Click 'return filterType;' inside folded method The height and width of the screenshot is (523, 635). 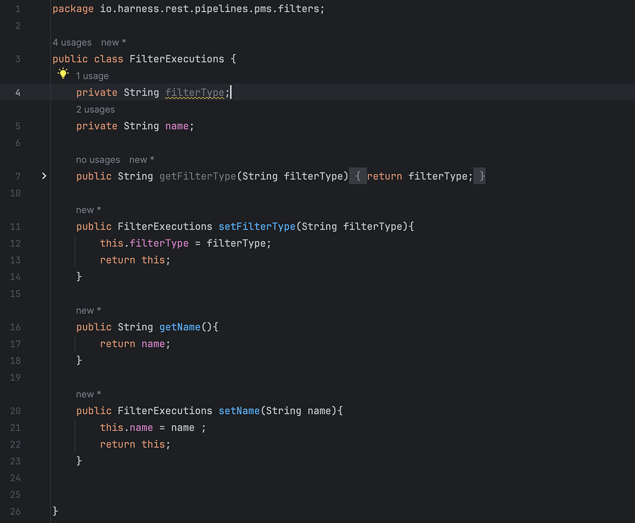coord(420,176)
